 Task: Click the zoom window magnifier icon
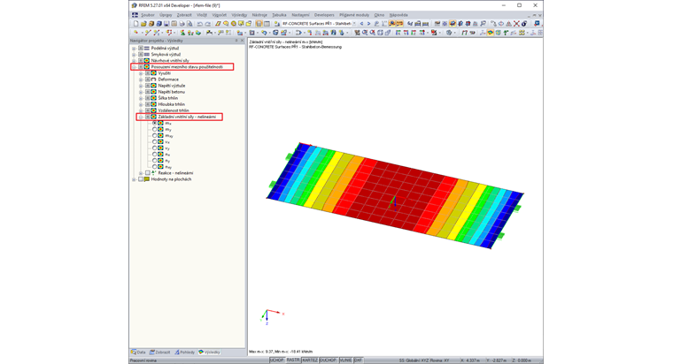click(365, 33)
